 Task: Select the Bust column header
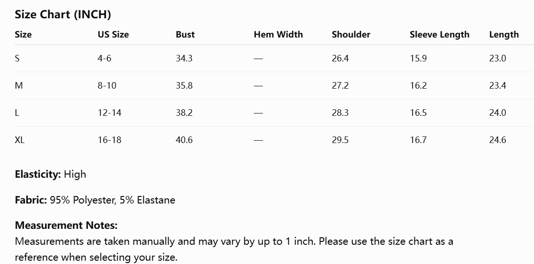click(185, 35)
